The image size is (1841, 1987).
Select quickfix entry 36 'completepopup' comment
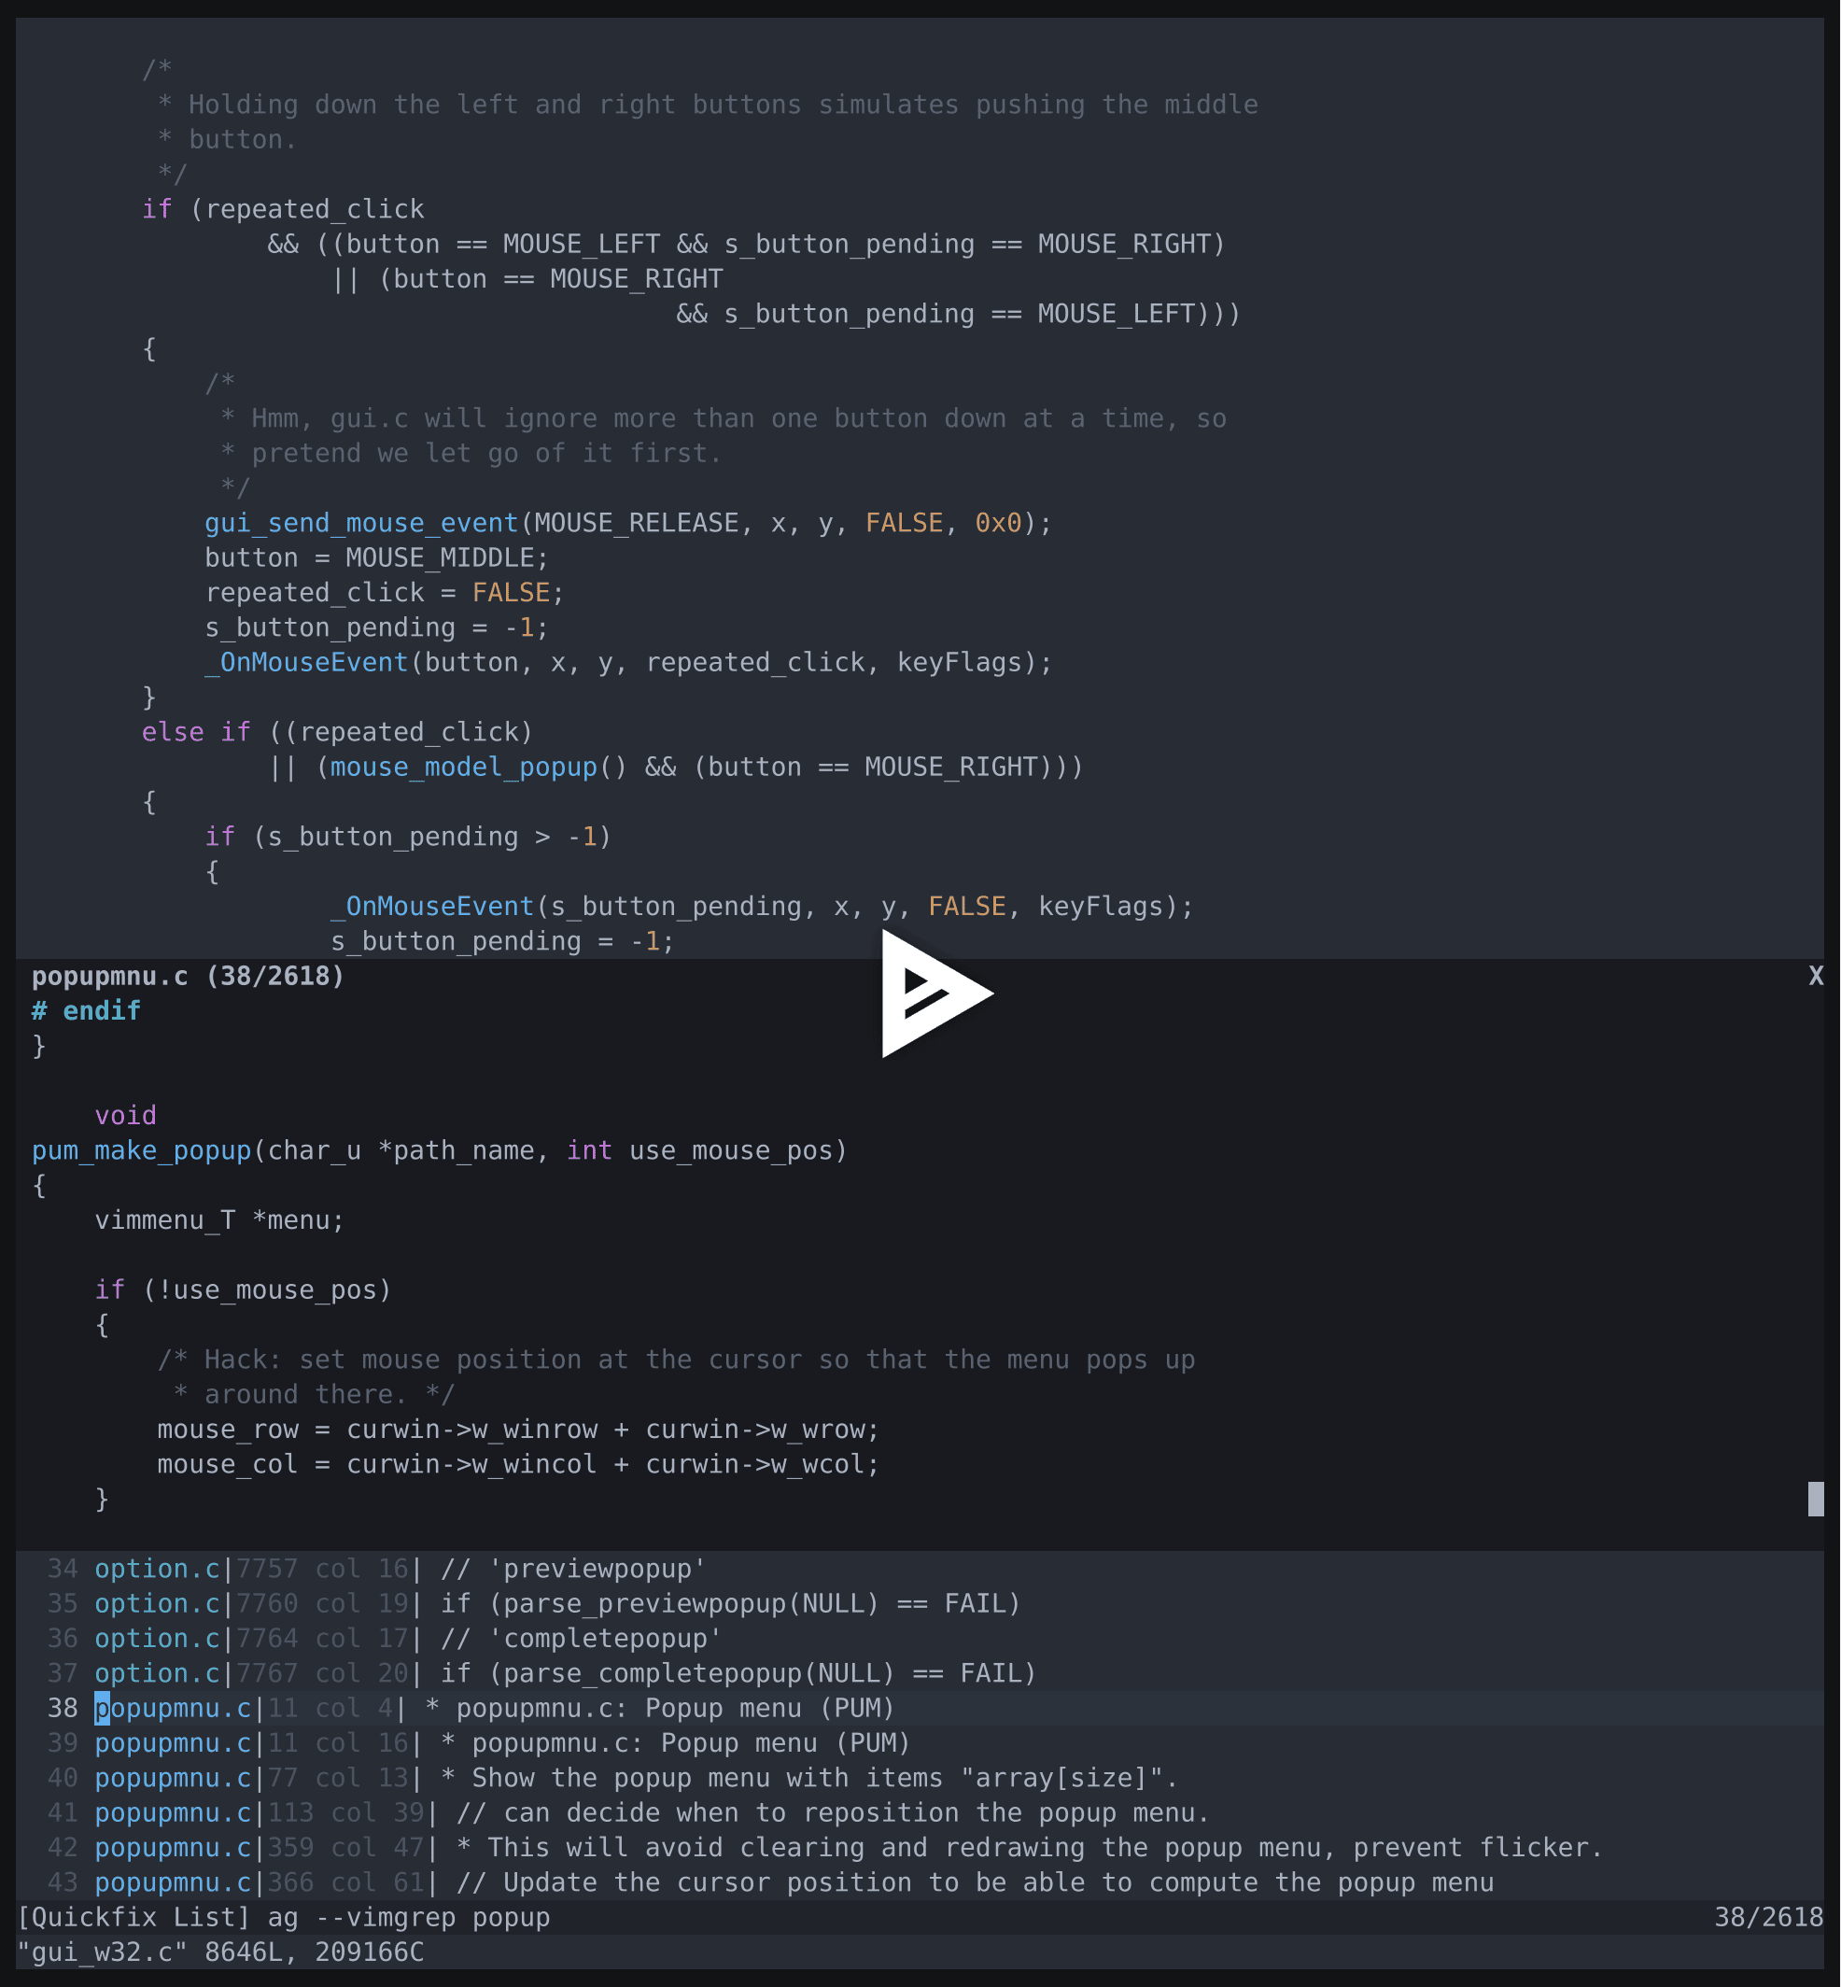tap(920, 1638)
